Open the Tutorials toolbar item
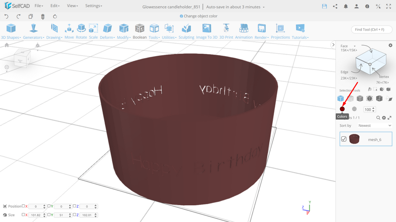 tap(300, 32)
